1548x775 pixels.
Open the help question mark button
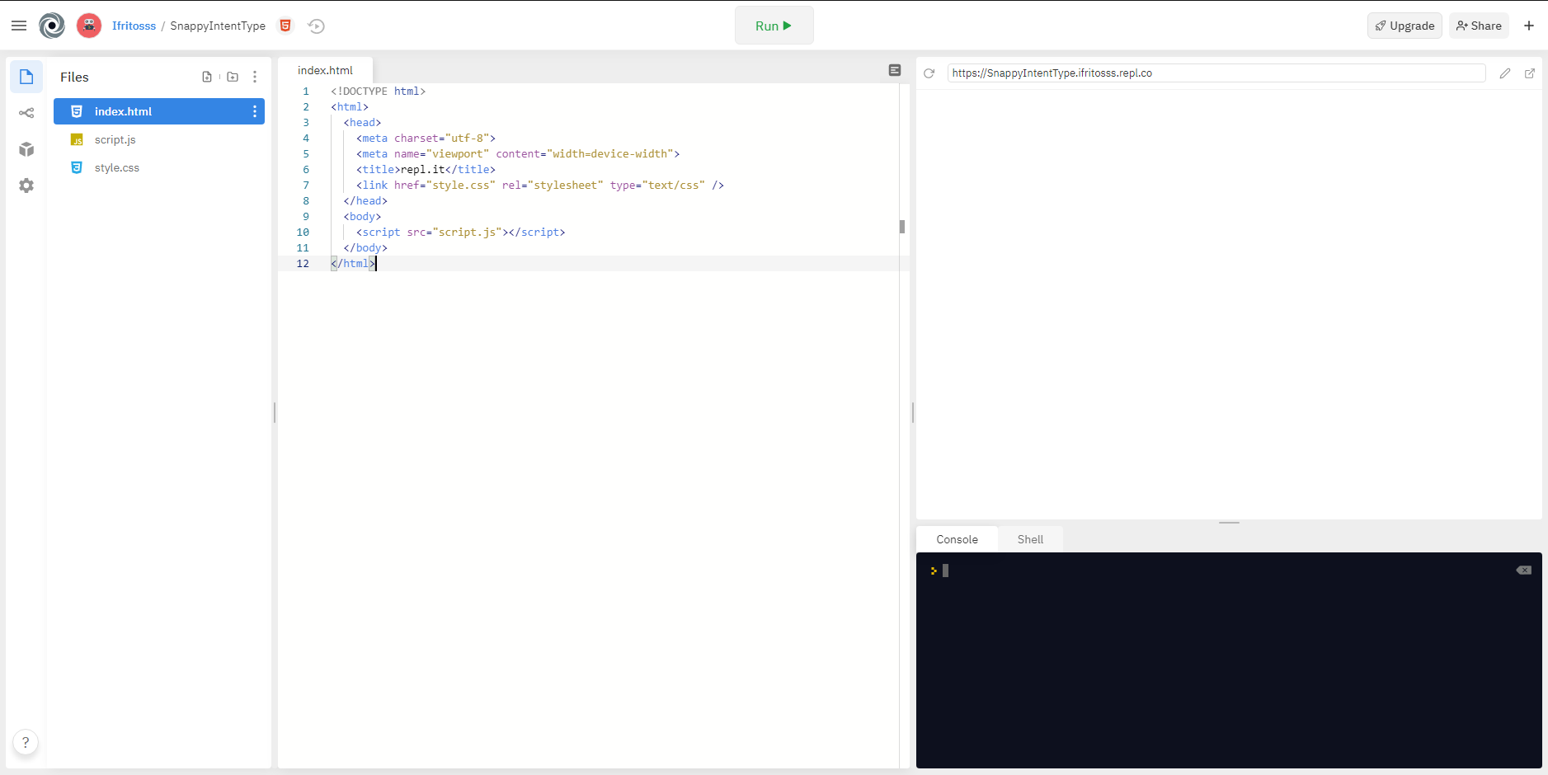point(26,742)
